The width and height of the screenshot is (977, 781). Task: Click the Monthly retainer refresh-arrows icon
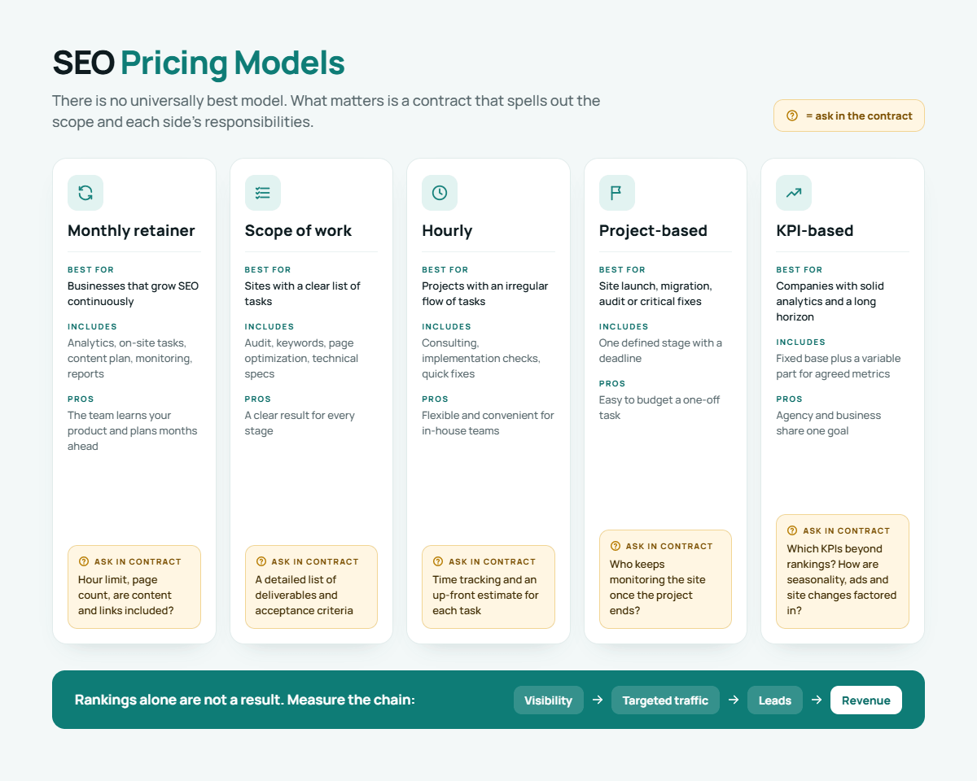tap(85, 193)
